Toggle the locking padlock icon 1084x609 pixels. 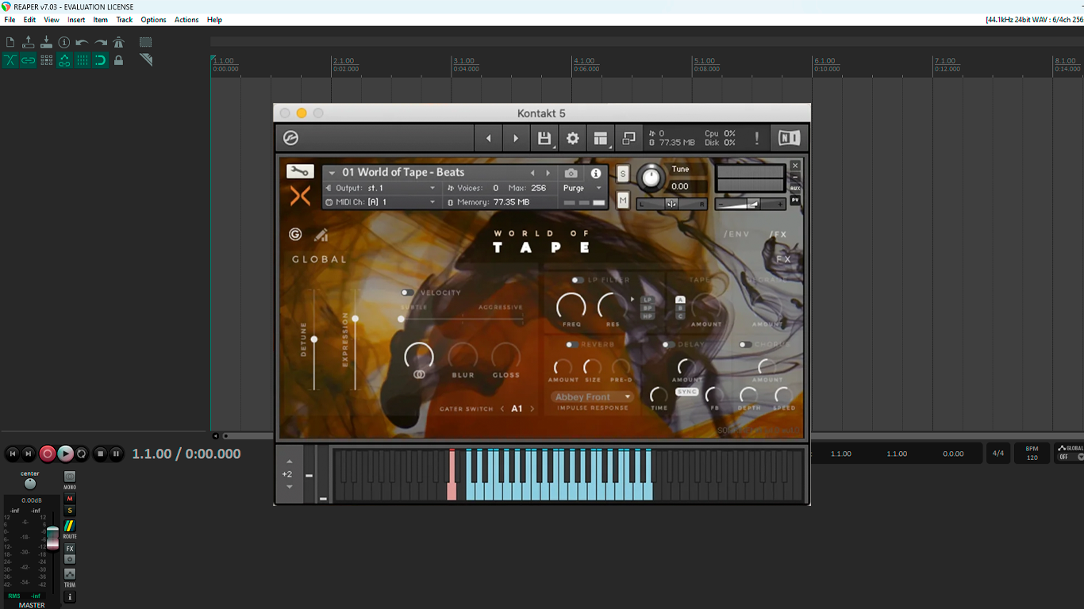[x=118, y=60]
